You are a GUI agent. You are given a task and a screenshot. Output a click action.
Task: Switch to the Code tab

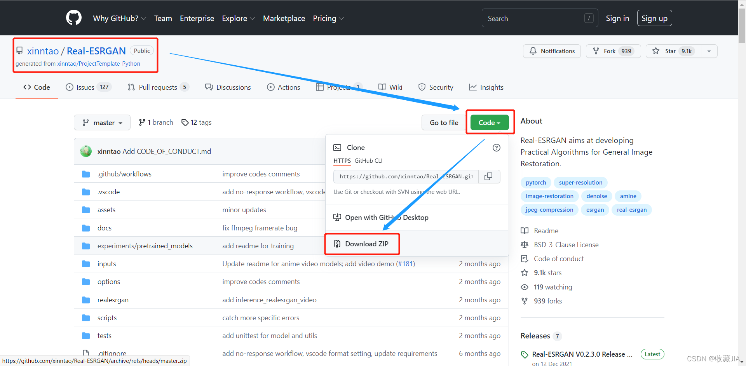pos(37,87)
